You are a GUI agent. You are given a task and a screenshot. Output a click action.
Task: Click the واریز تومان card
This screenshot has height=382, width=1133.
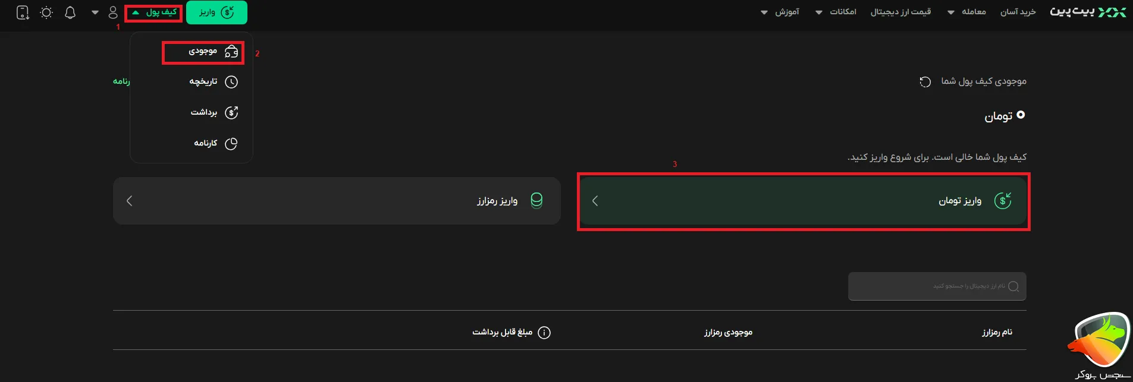pos(804,201)
